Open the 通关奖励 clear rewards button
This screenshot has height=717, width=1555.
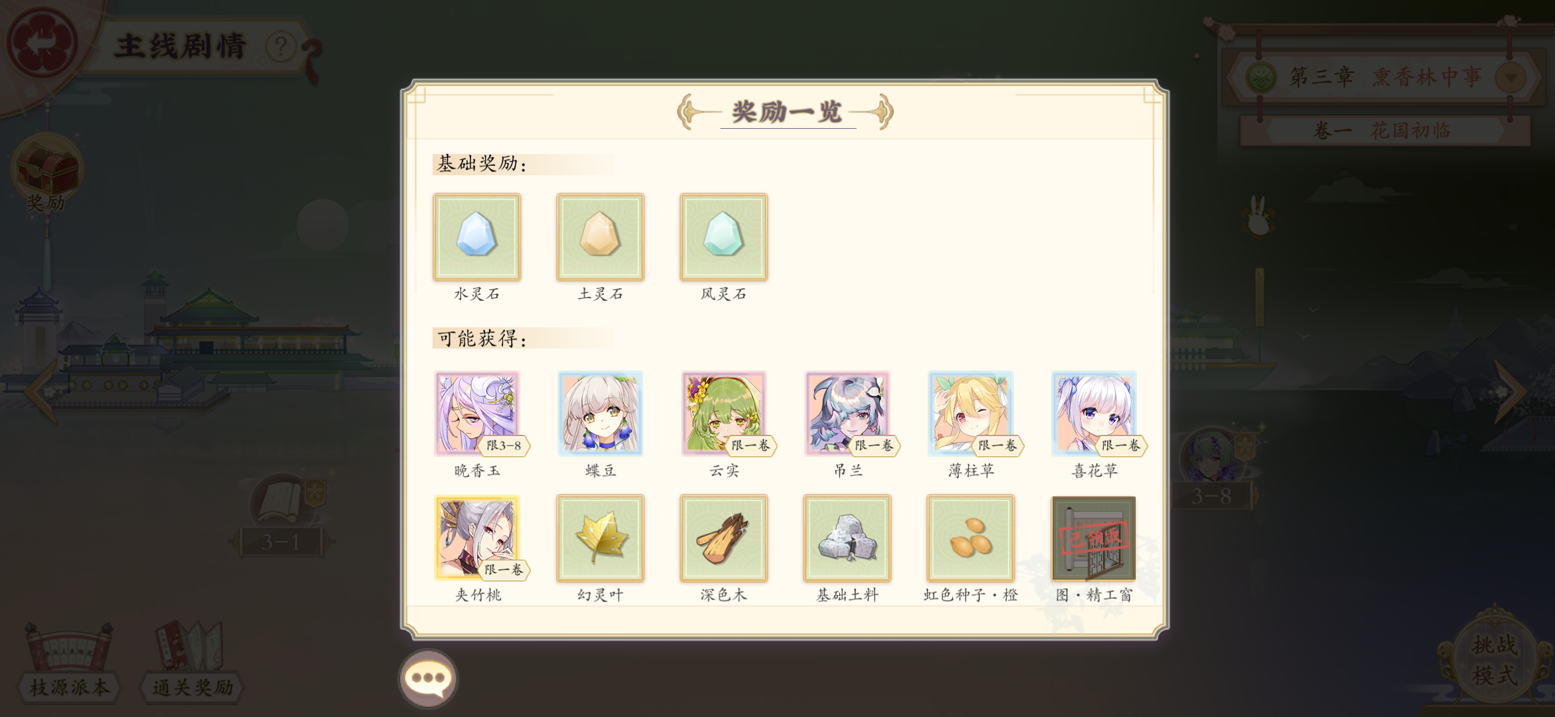point(191,663)
